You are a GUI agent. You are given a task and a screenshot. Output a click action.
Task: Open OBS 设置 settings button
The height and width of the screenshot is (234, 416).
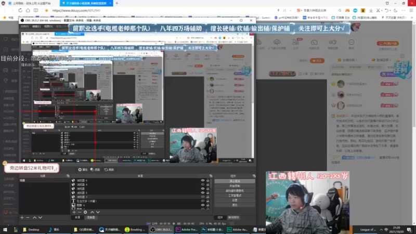(x=235, y=200)
